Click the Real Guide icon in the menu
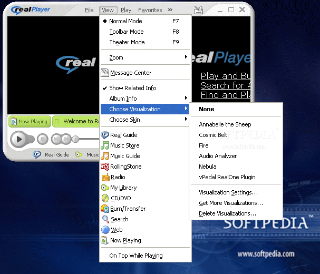Image resolution: width=320 pixels, height=274 pixels. pyautogui.click(x=105, y=135)
